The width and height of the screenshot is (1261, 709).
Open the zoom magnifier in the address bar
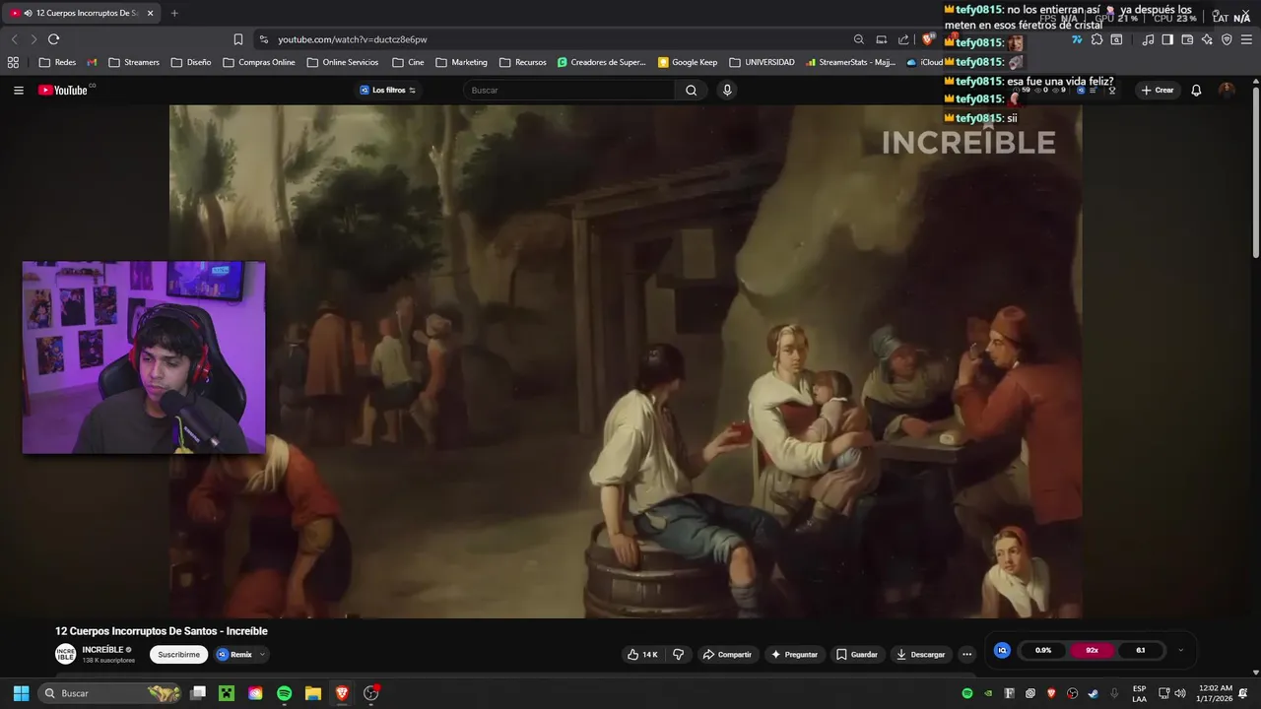coord(859,39)
